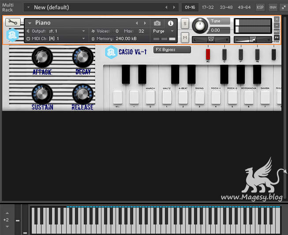Decrease keyboard octave shift with down arrow
Viewport: 288px width, 235px height.
tap(7, 227)
